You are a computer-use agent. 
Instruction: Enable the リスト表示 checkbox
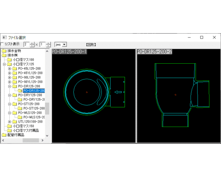coord(2,44)
